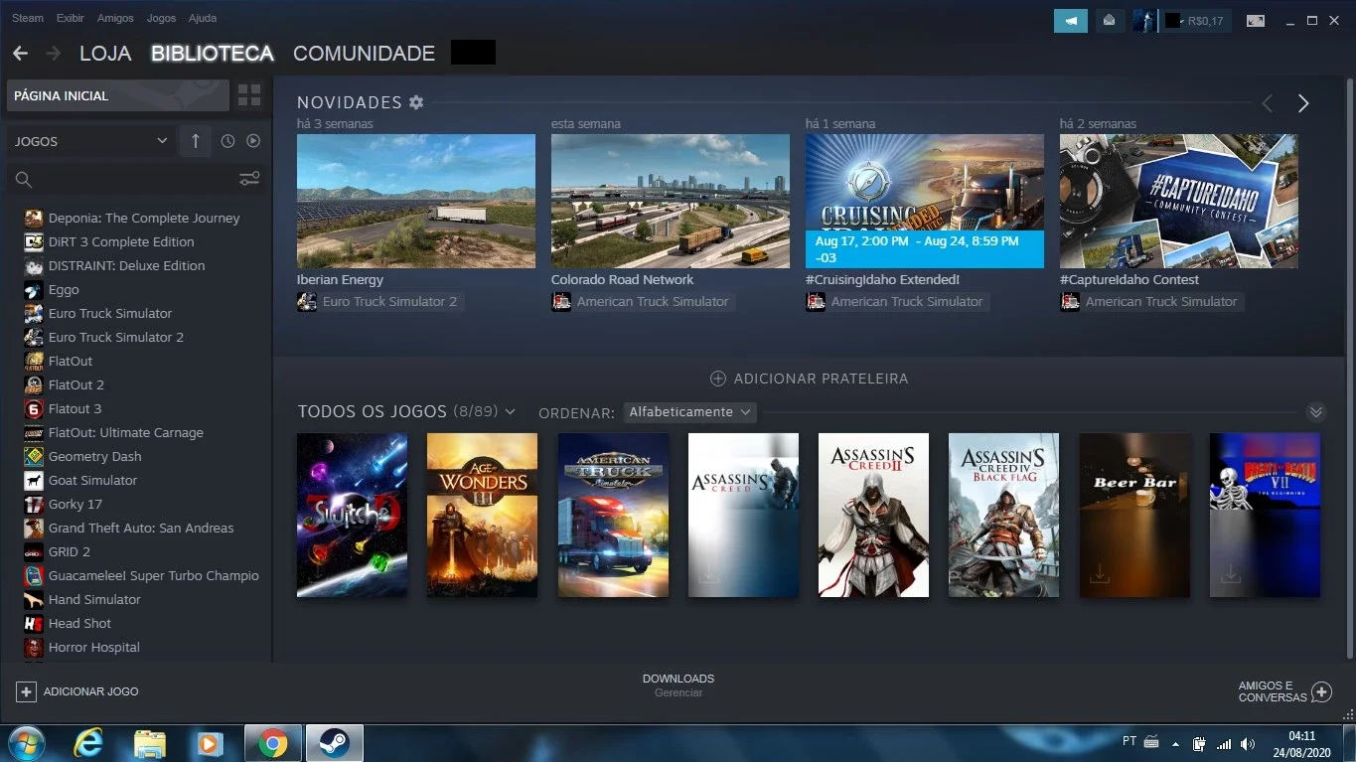Select Deponia: The Complete Journey
The height and width of the screenshot is (762, 1356).
pos(144,218)
